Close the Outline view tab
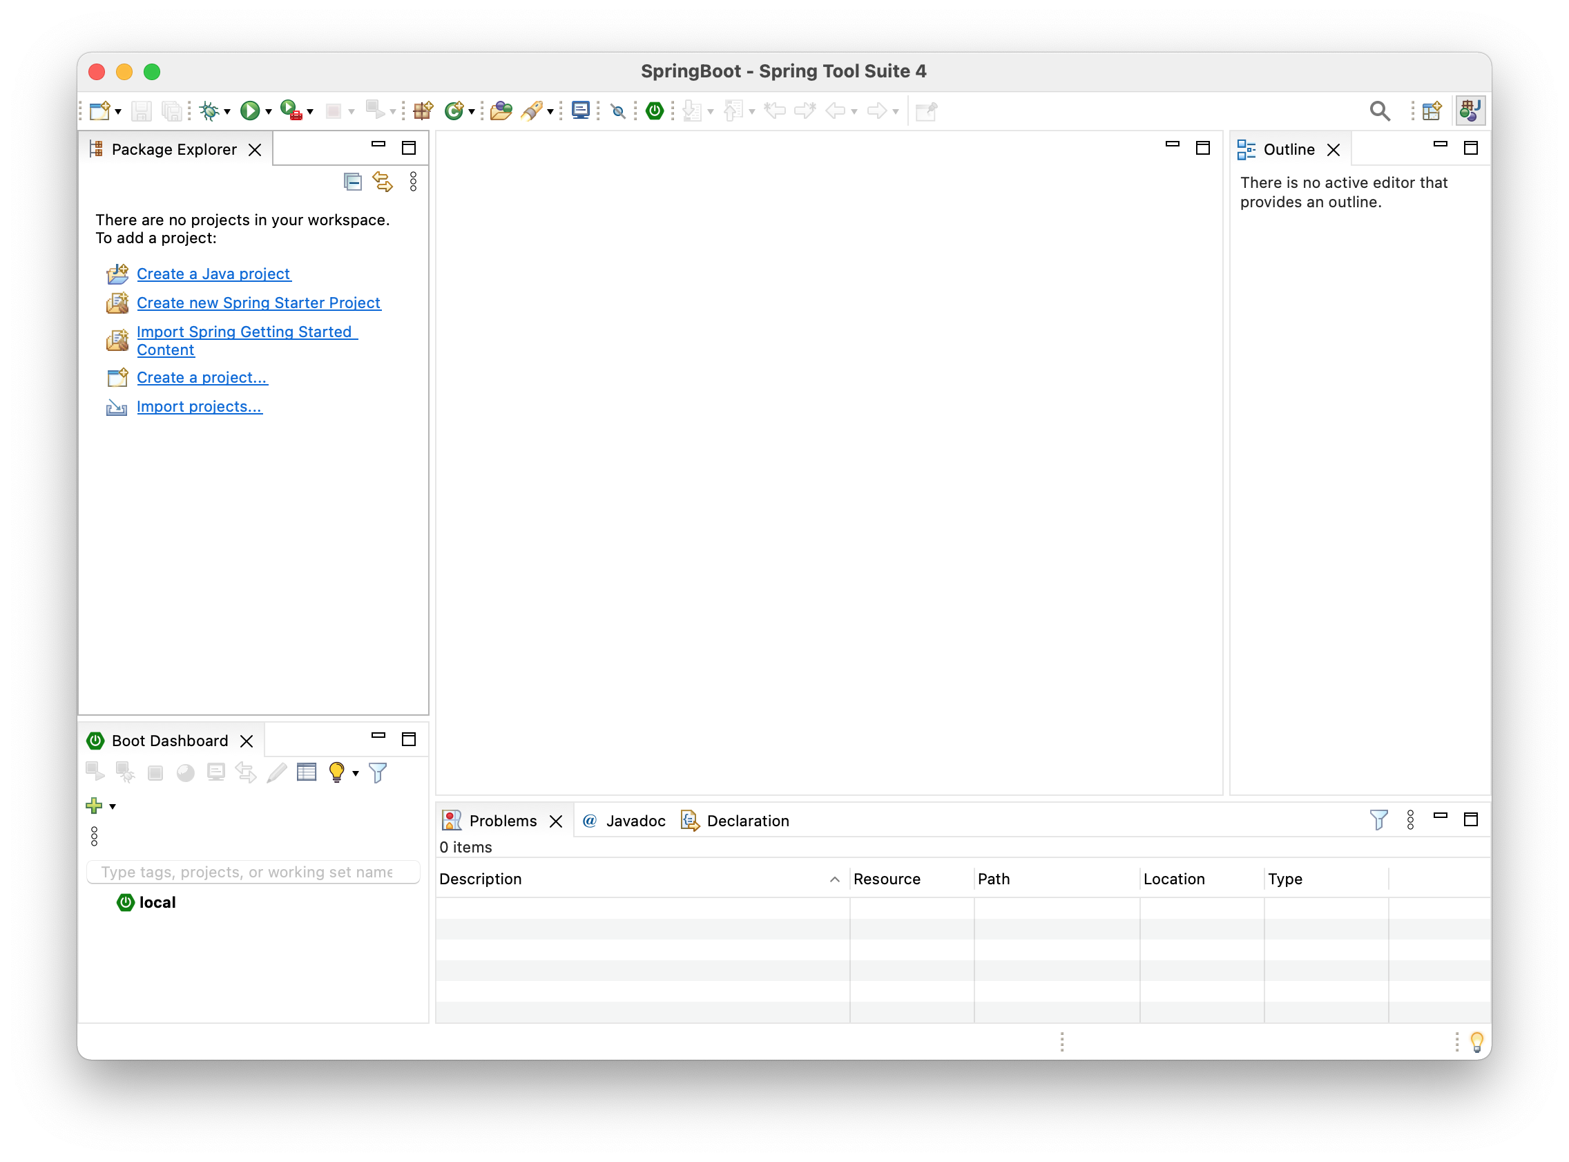Viewport: 1569px width, 1162px height. (x=1333, y=150)
